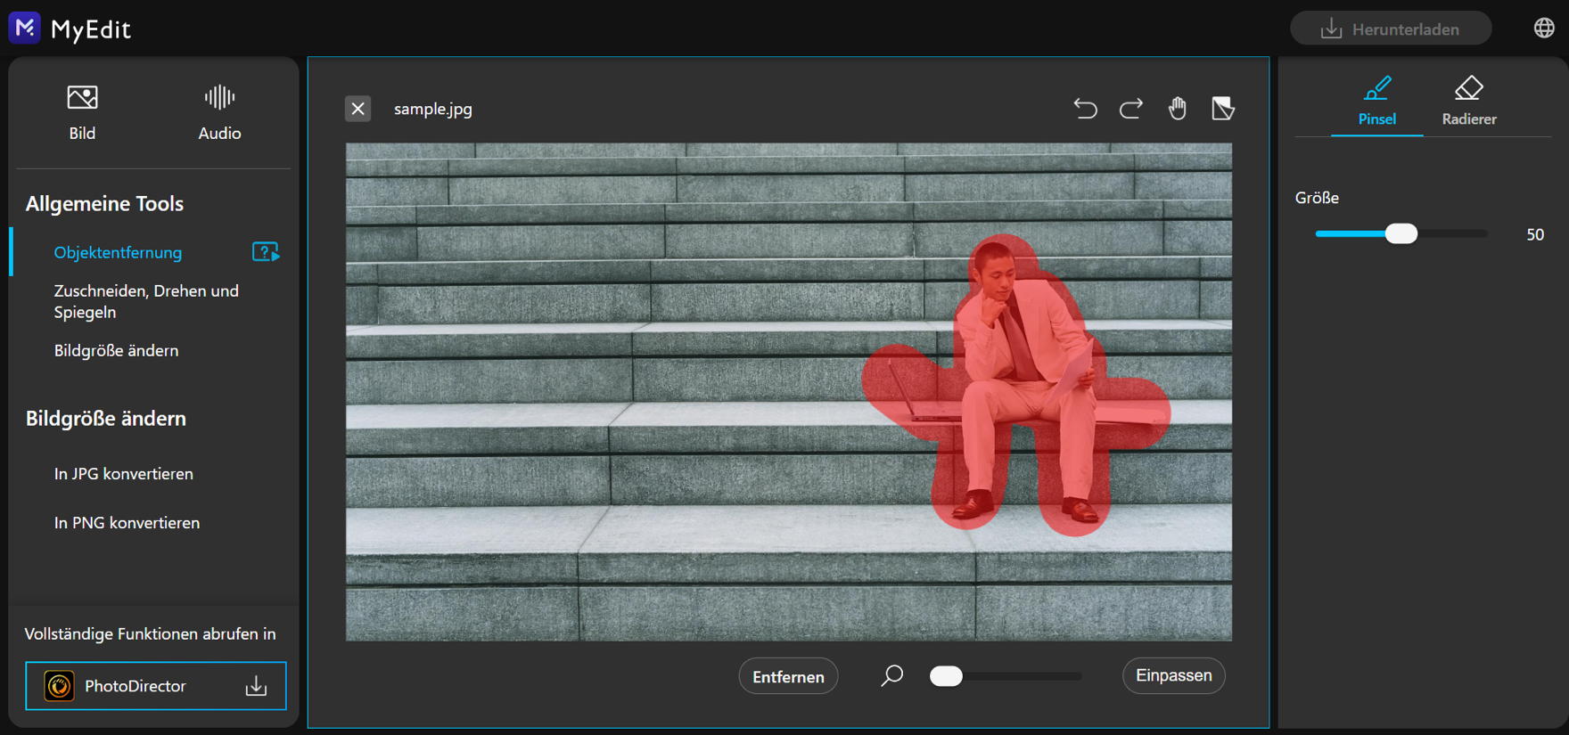1569x735 pixels.
Task: Open the Objektentfernung tutorial video icon
Action: (265, 252)
